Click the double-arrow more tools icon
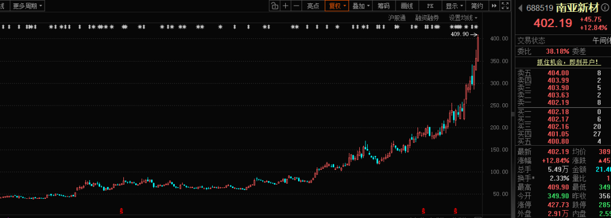611x218 pixels. coord(494,6)
